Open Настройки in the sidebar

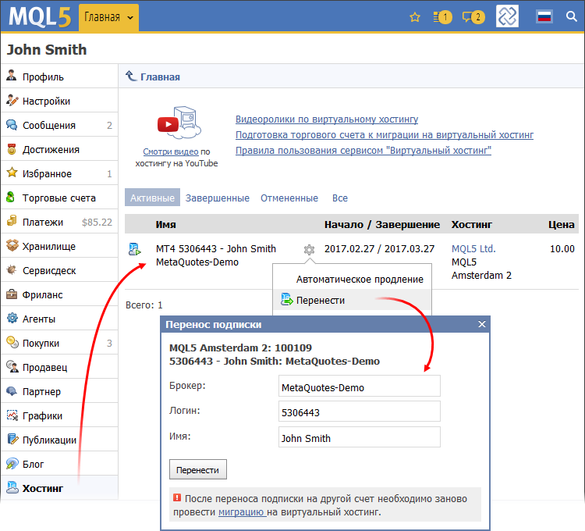[59, 101]
